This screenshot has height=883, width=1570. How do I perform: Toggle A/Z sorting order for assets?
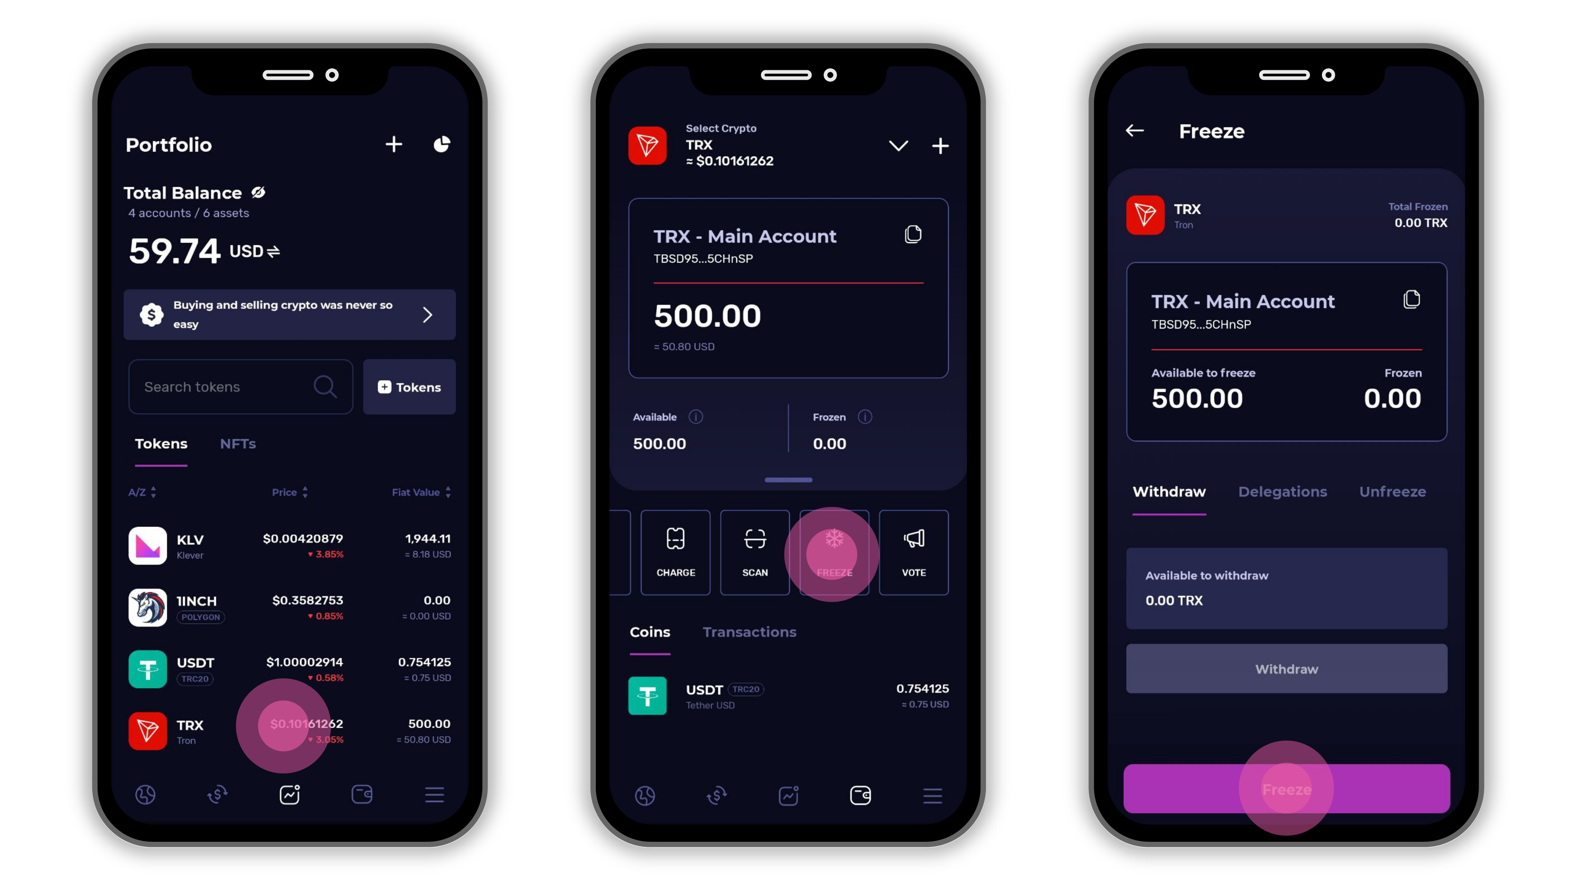140,492
